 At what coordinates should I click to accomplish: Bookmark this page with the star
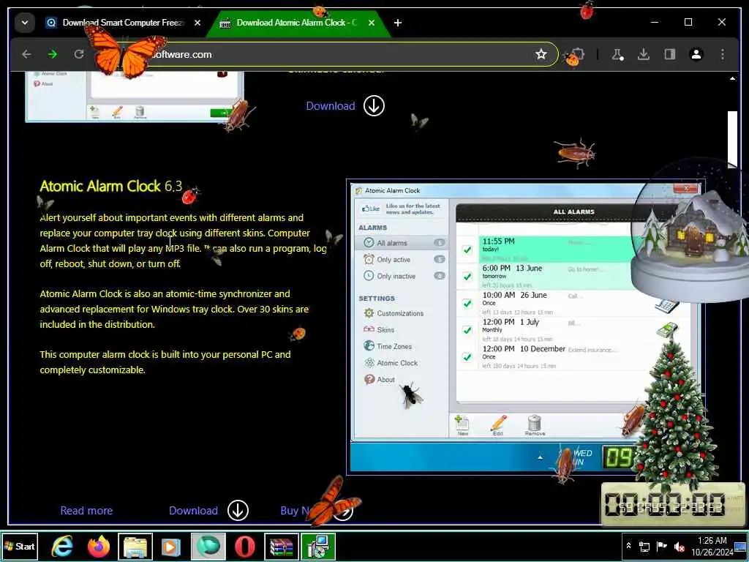[x=541, y=54]
